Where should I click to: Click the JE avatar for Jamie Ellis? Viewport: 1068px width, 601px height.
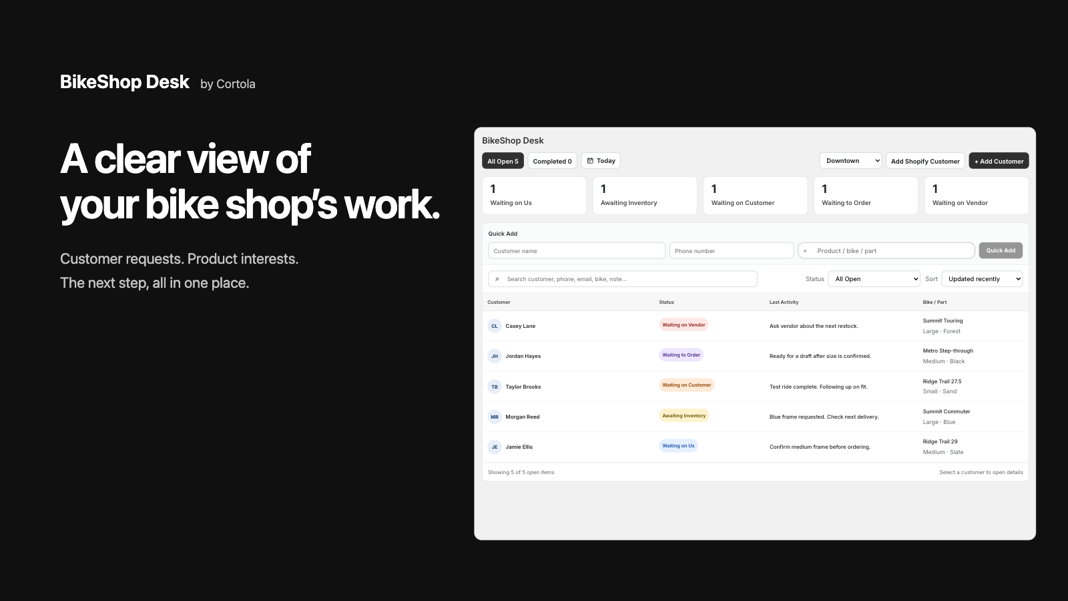click(495, 447)
